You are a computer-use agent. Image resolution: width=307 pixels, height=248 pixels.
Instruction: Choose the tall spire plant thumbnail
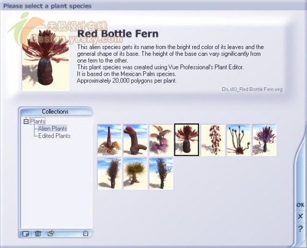point(109,140)
